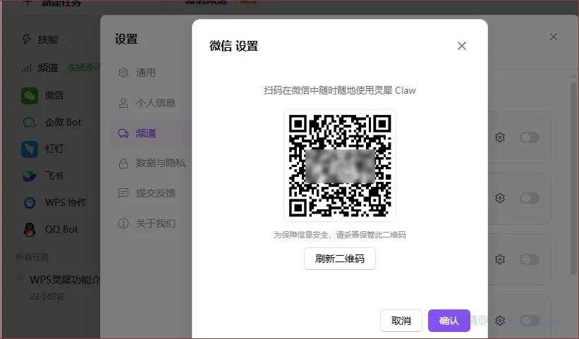The width and height of the screenshot is (579, 339).
Task: Open settings gear of bottom channel row
Action: (500, 321)
